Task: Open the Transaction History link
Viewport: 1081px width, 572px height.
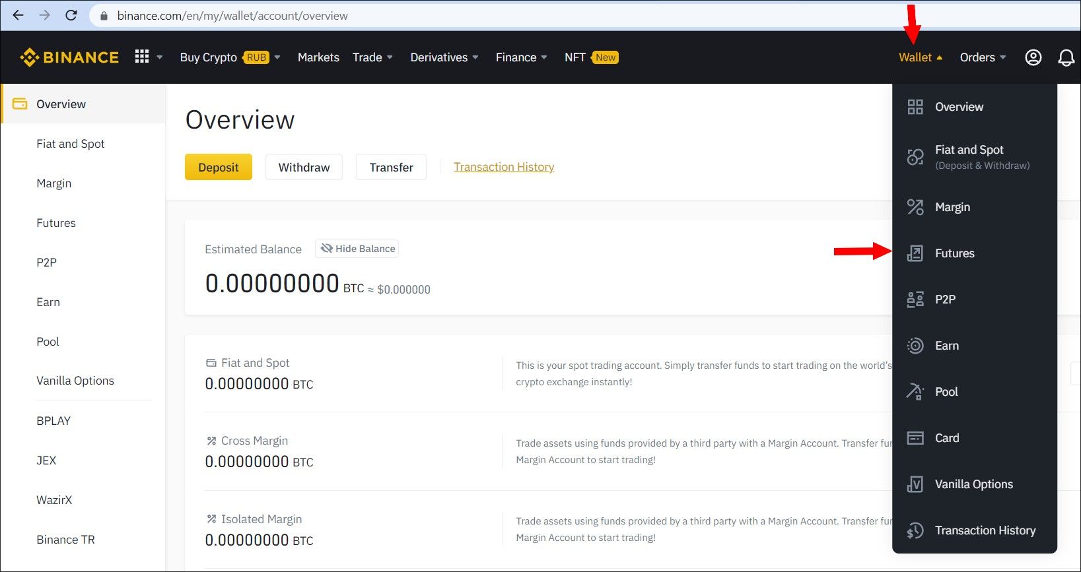Action: (504, 167)
